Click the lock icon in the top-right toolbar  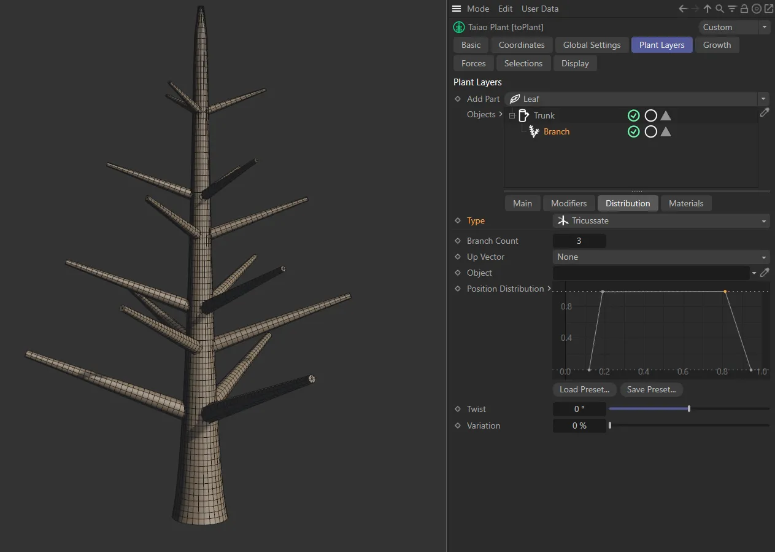pyautogui.click(x=744, y=9)
